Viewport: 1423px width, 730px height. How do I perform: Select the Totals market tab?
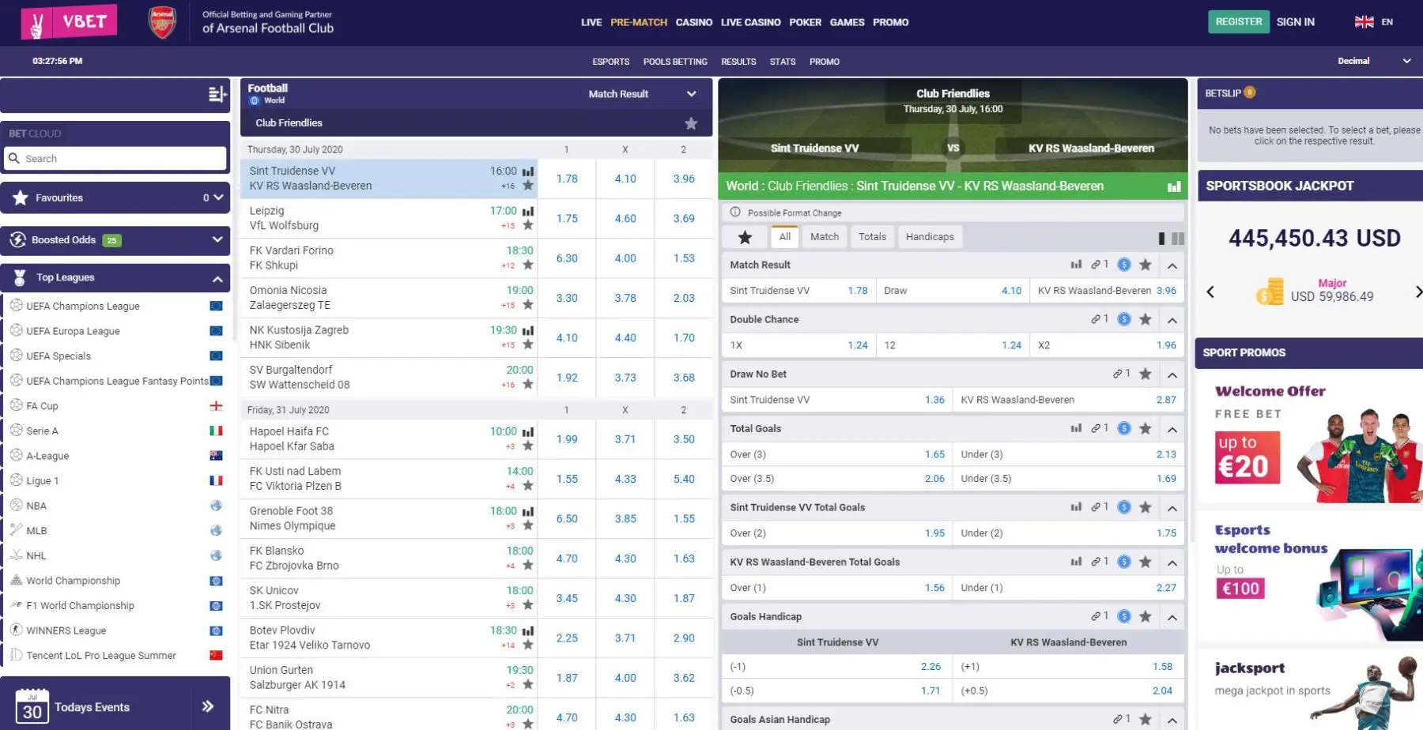[873, 237]
